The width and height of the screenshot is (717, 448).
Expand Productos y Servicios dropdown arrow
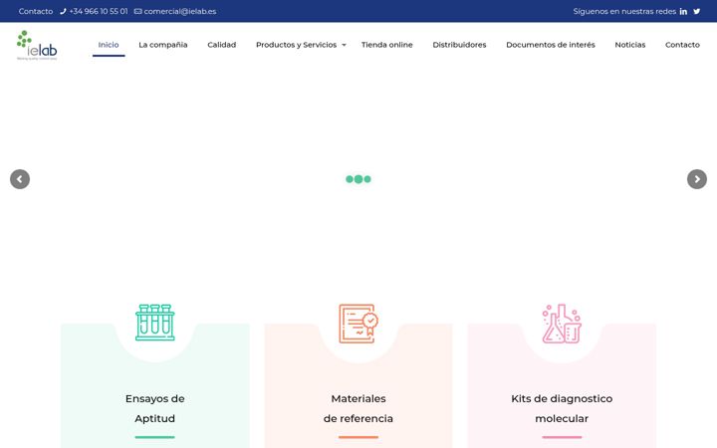point(344,45)
